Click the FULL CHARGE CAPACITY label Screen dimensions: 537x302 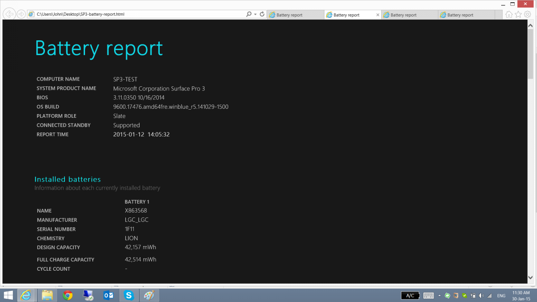pos(66,259)
